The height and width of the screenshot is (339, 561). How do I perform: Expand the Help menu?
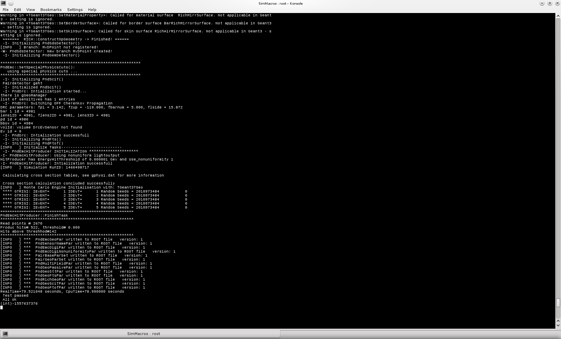pyautogui.click(x=92, y=10)
